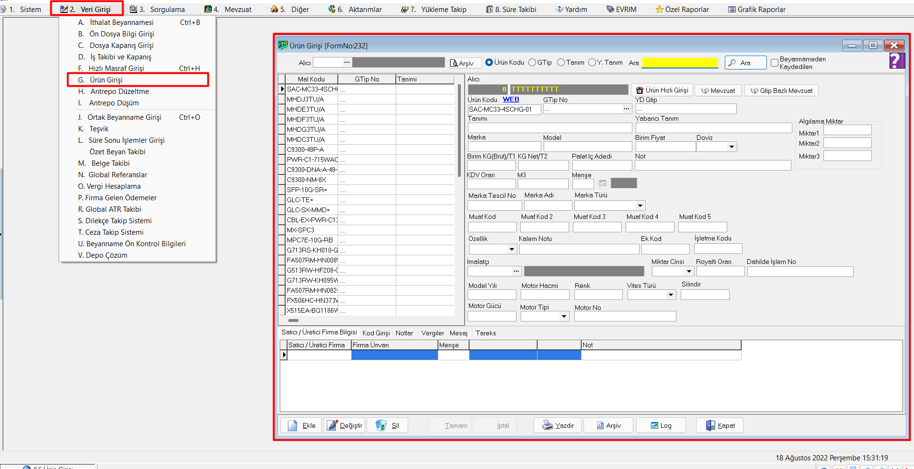The width and height of the screenshot is (914, 469).
Task: Open Grafik Raporlar menu
Action: (x=757, y=9)
